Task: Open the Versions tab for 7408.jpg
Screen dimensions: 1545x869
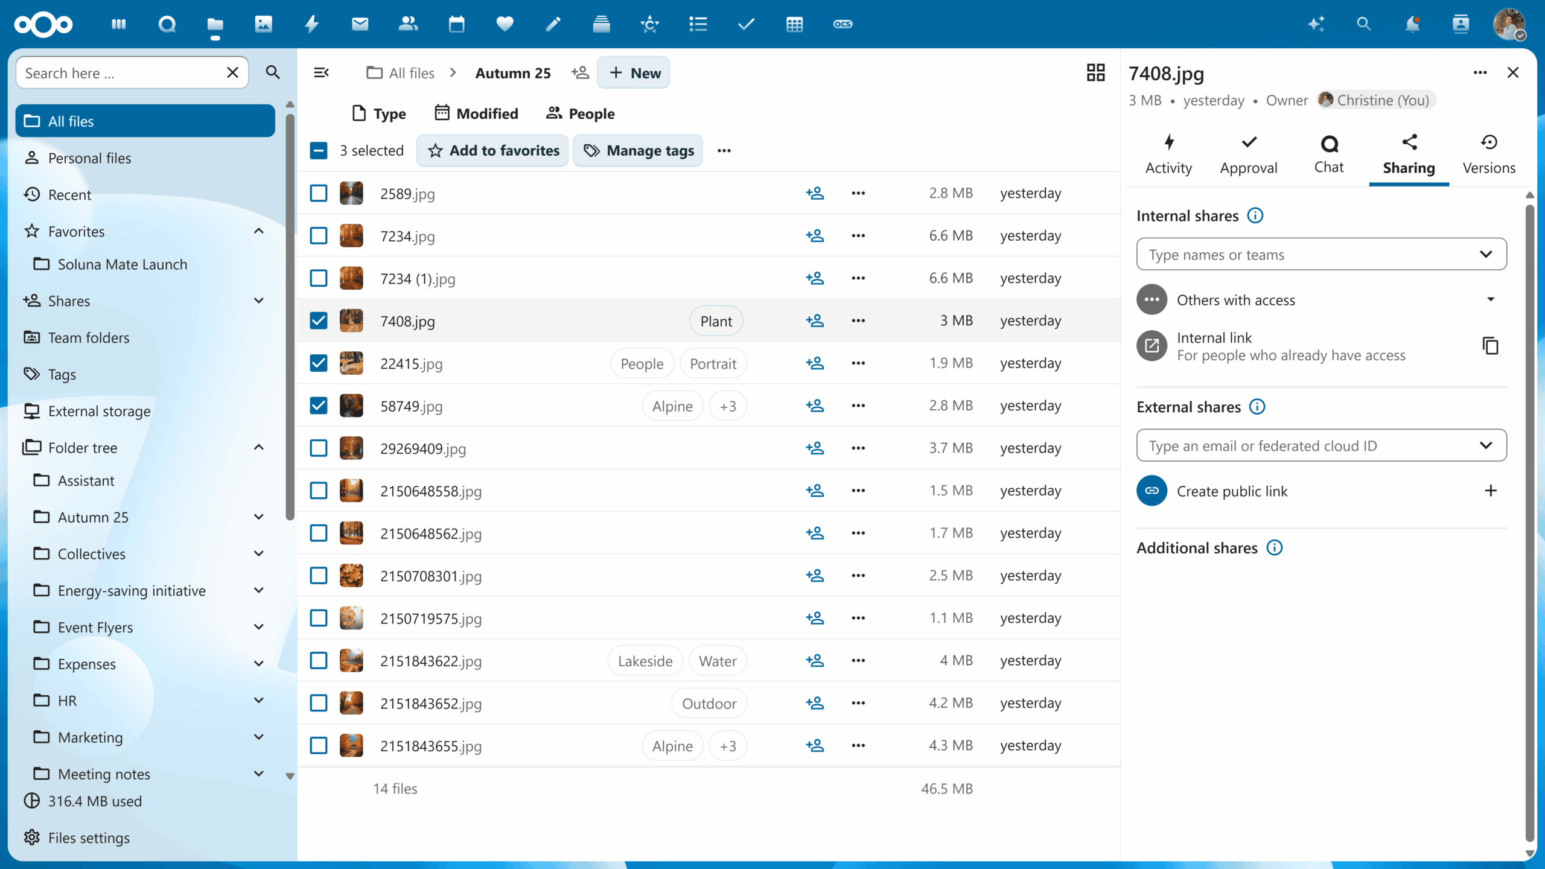Action: [1488, 154]
